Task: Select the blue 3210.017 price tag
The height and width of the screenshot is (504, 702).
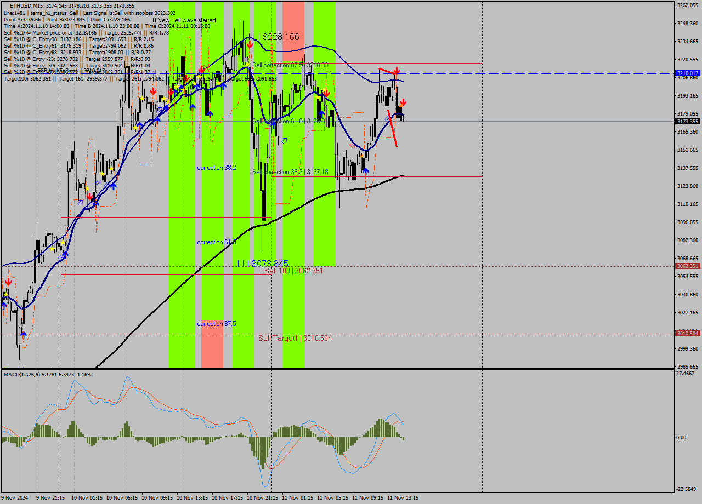Action: coord(687,73)
